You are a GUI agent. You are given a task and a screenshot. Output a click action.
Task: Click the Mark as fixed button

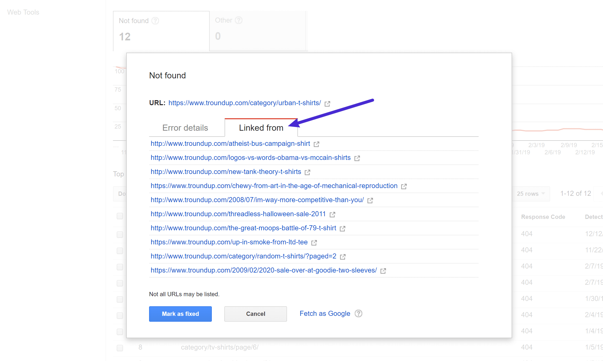[180, 313]
